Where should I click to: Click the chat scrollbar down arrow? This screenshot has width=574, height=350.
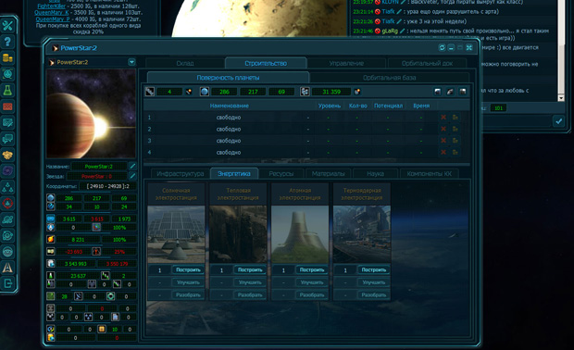click(x=561, y=98)
